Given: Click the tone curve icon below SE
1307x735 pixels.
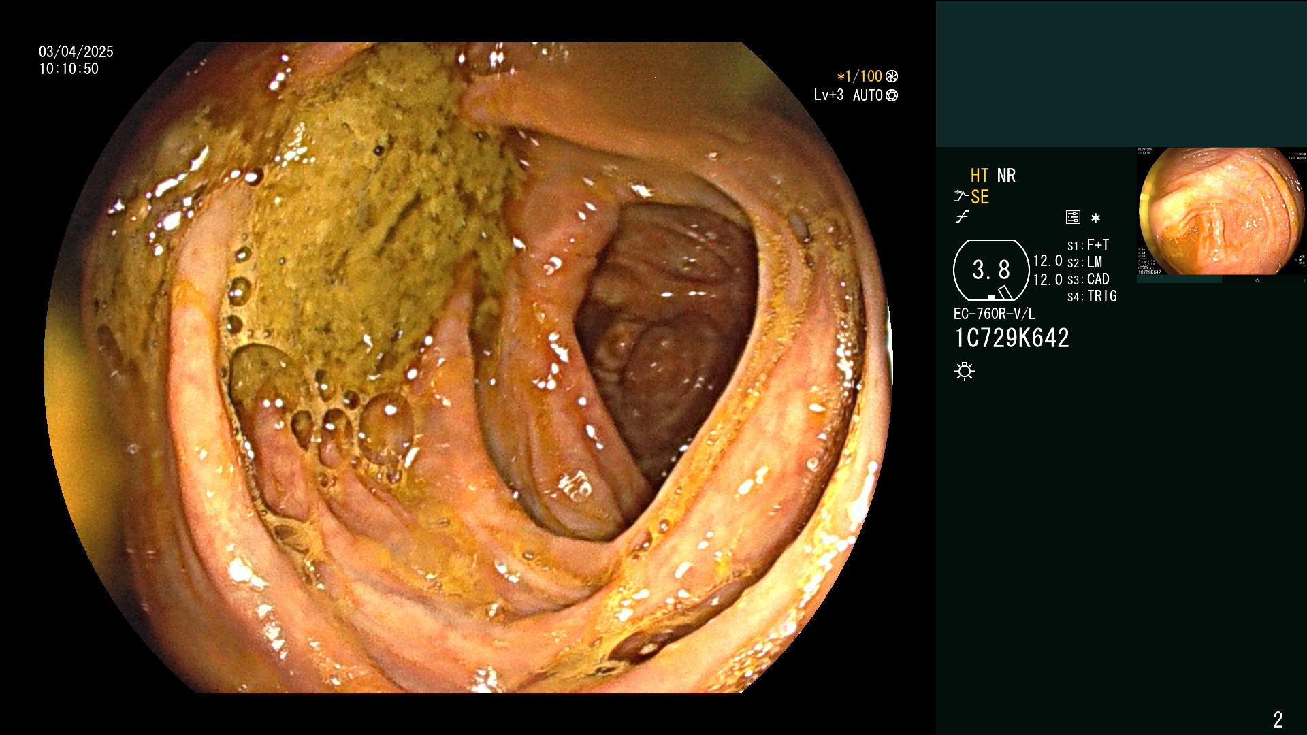Looking at the screenshot, I should (x=962, y=217).
